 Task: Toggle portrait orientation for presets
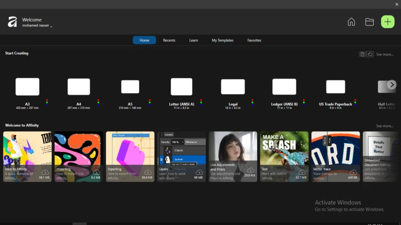coord(362,54)
